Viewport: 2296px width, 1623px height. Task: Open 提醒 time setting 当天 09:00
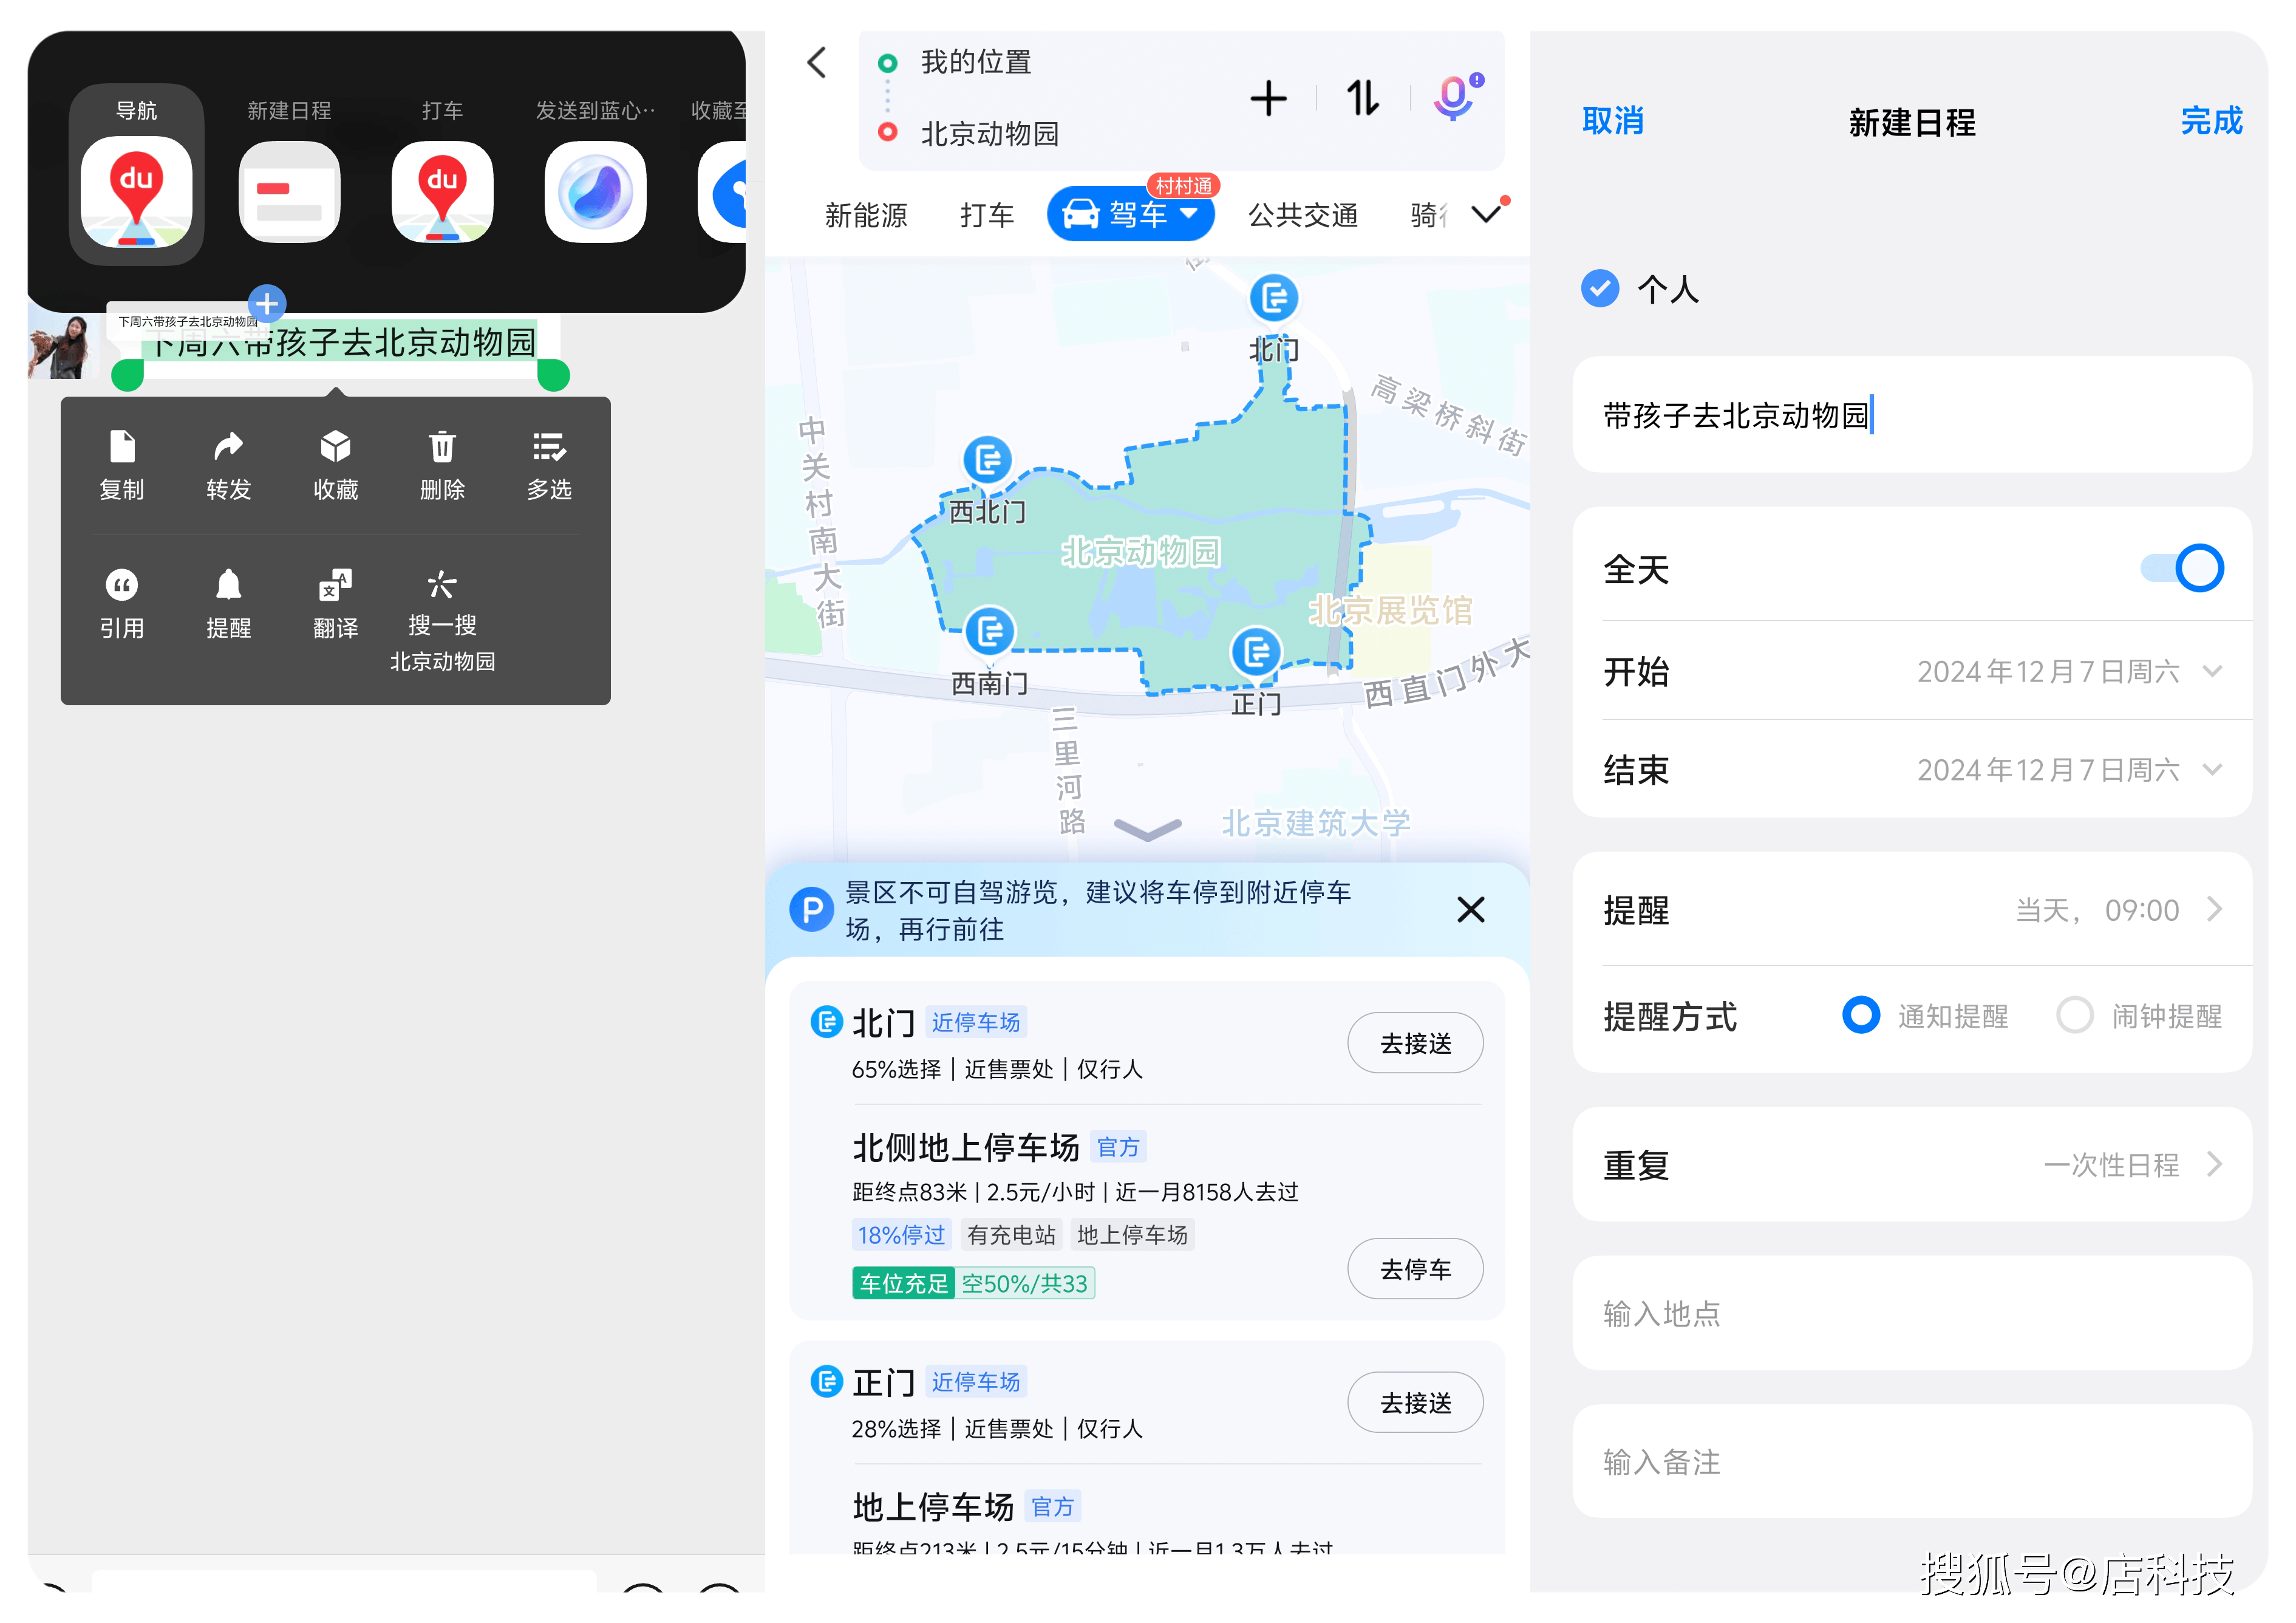(x=1911, y=910)
